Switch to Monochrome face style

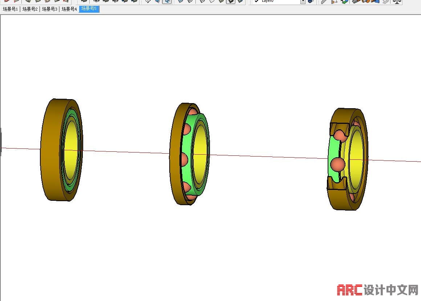pos(240,1)
